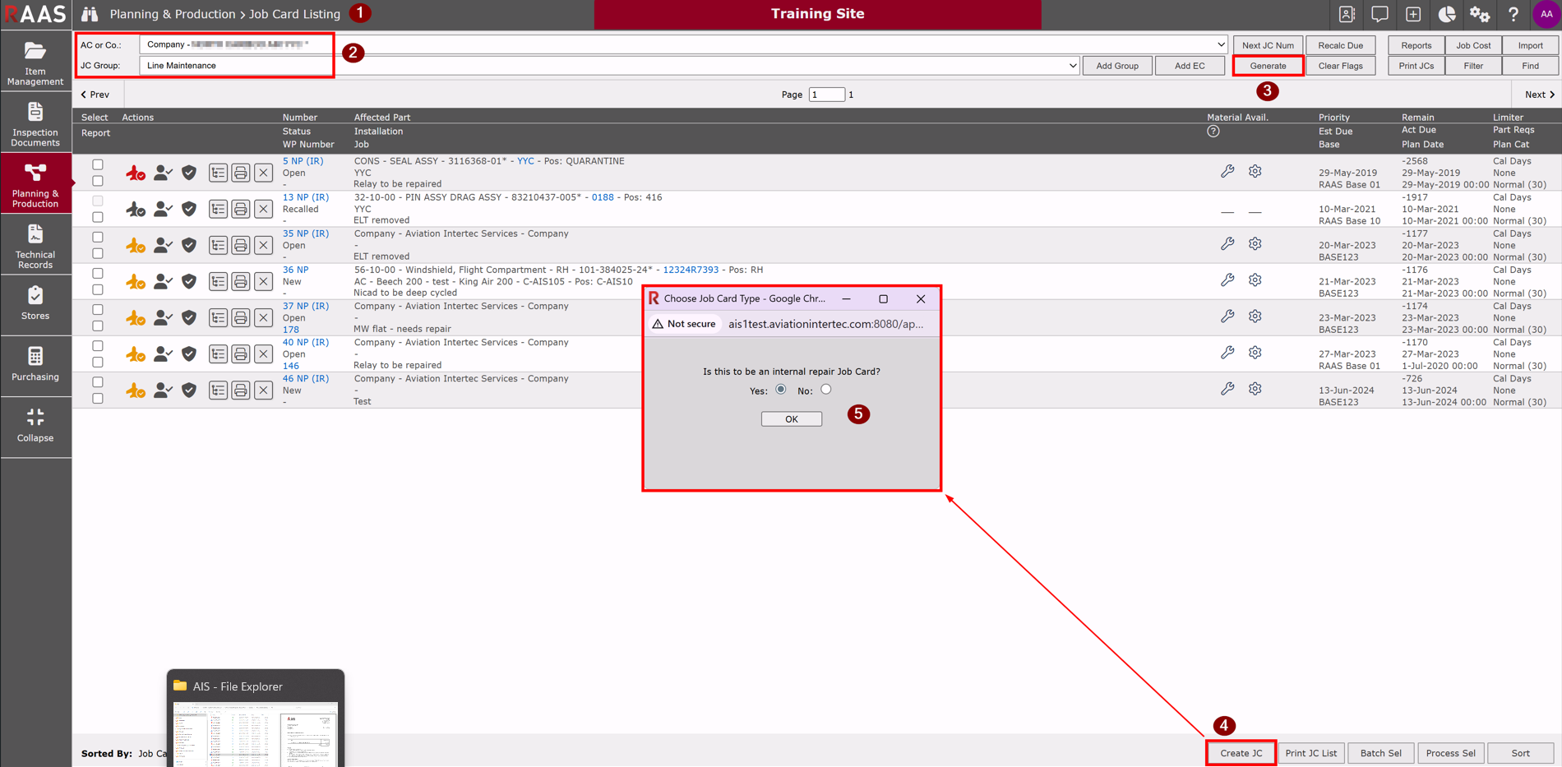Open the Stores module
The image size is (1562, 767).
[x=35, y=303]
